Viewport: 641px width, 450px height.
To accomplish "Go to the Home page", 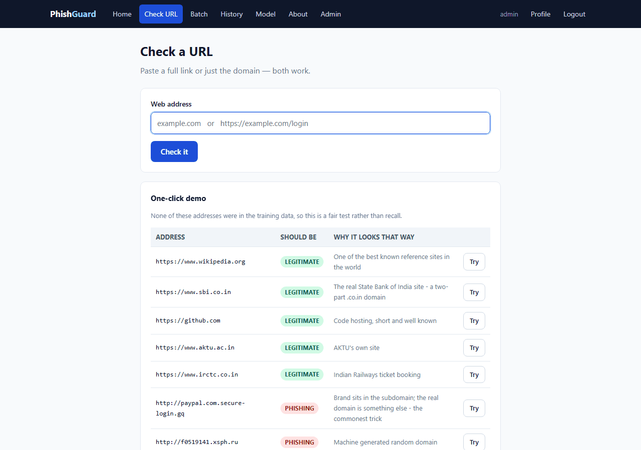I will 122,14.
